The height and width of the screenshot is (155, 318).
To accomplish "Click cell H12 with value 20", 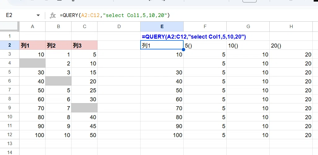I will 291,135.
